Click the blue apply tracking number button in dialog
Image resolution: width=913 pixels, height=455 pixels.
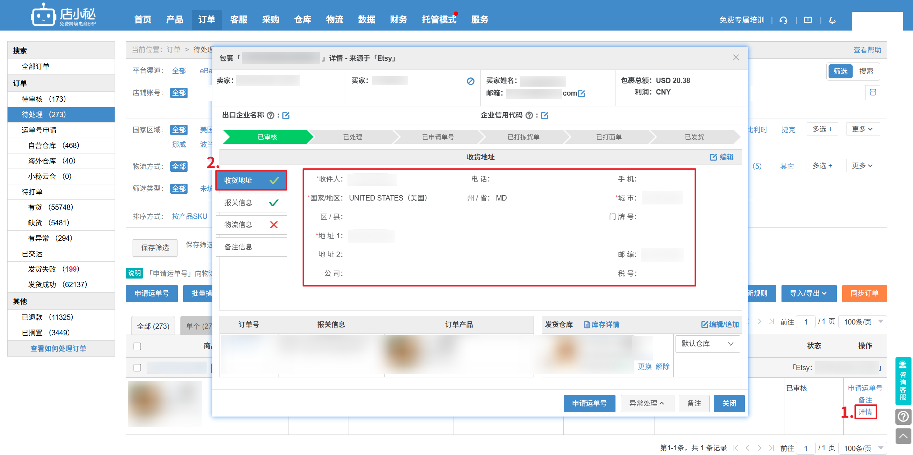coord(589,403)
